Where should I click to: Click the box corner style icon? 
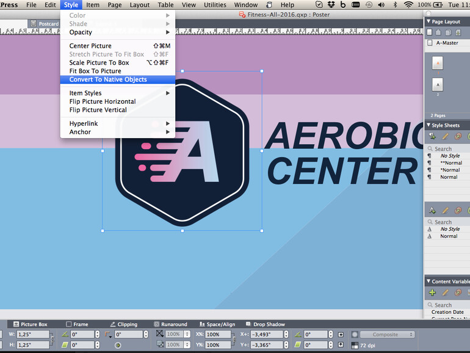click(108, 335)
